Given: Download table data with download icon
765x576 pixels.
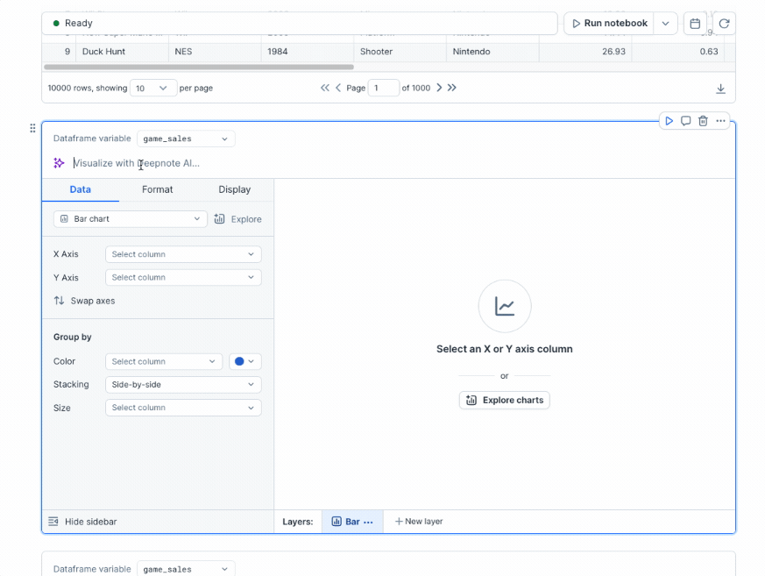Looking at the screenshot, I should point(720,89).
